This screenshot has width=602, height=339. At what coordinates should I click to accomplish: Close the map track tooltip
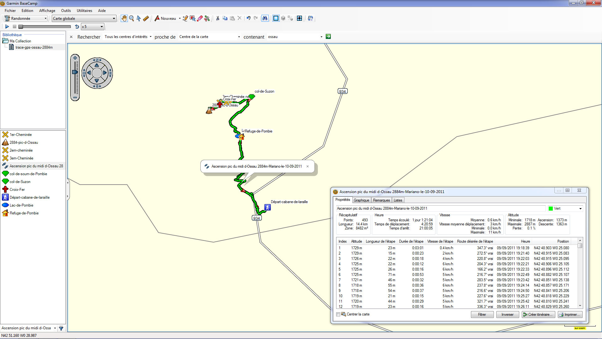tap(308, 166)
